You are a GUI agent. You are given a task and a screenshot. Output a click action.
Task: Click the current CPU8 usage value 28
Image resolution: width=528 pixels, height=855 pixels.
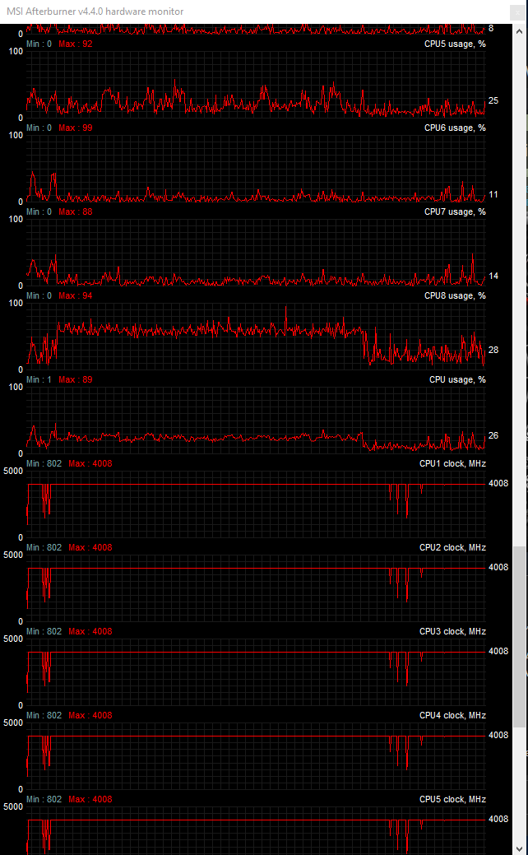(493, 350)
